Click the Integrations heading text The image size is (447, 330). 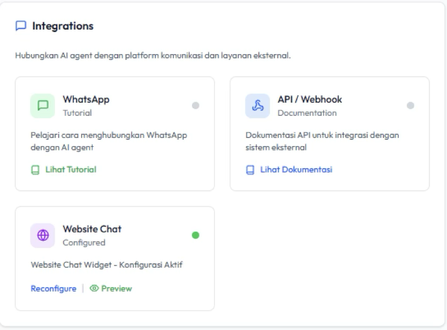click(63, 26)
